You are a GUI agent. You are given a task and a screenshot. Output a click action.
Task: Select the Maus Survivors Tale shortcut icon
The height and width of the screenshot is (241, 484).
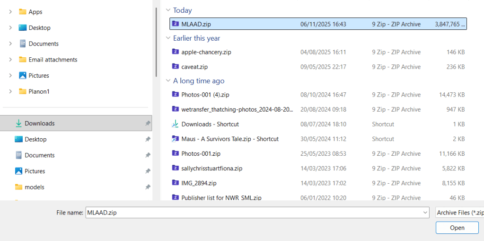coord(176,139)
